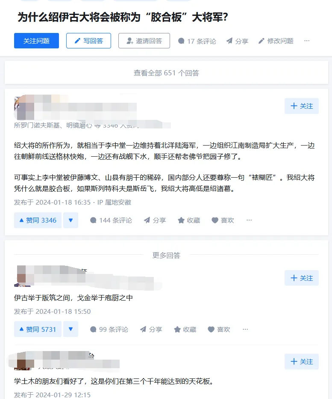Click the 17 条评论 comment icon
This screenshot has height=399, width=332.
point(181,41)
